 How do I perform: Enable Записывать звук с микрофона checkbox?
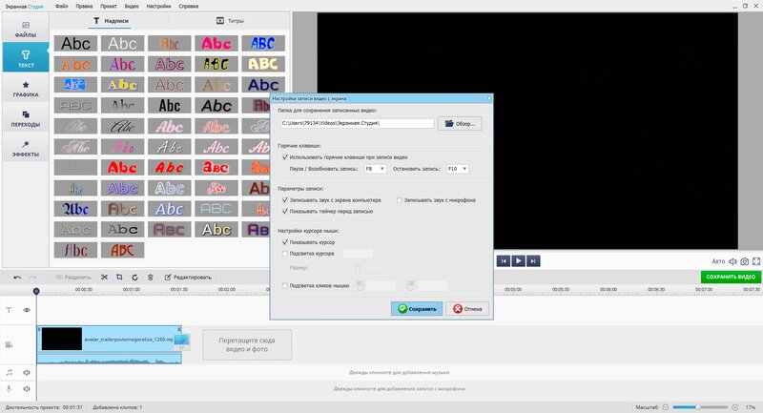click(x=400, y=200)
